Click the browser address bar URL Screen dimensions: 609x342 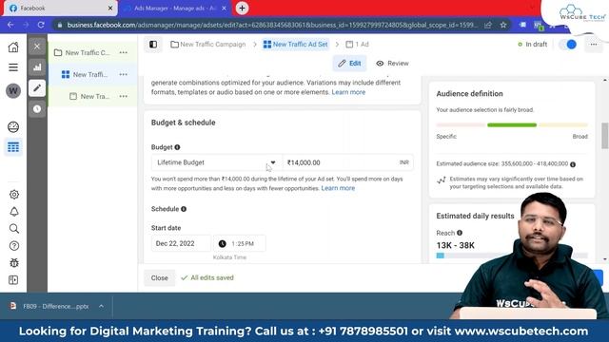coord(272,25)
